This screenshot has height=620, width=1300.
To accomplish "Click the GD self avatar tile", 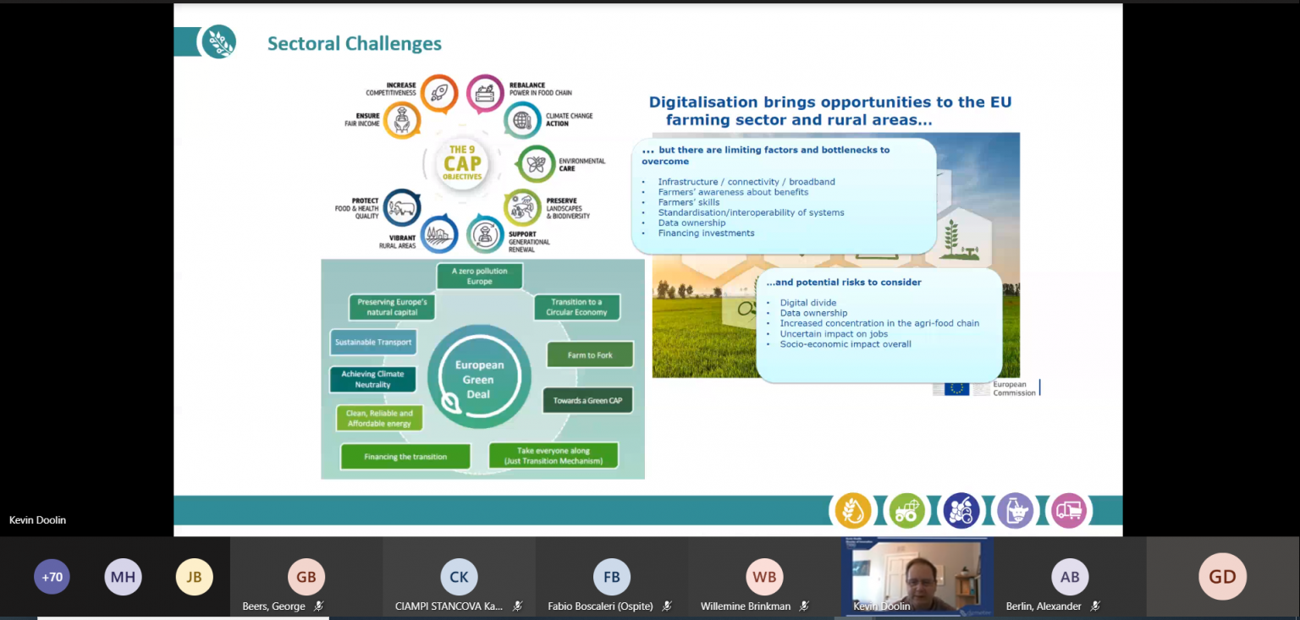I will [1222, 577].
